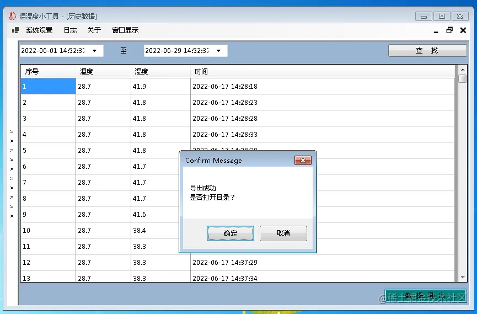Click the 时间 column header
The height and width of the screenshot is (314, 477).
pyautogui.click(x=323, y=72)
